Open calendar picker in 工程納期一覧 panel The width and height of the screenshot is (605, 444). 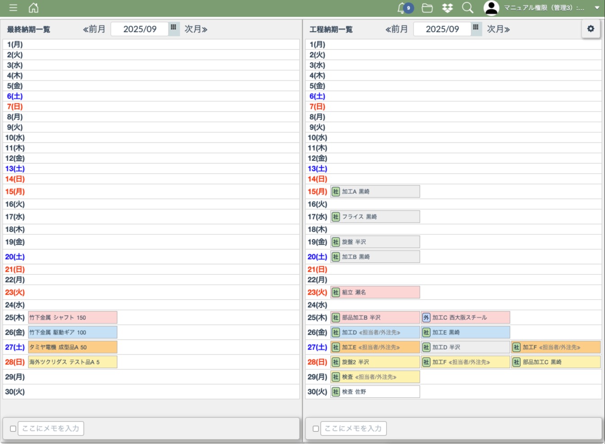click(476, 28)
